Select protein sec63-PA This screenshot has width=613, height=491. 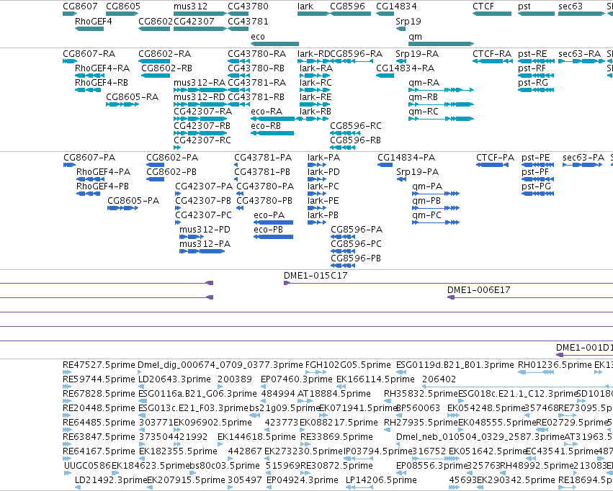pyautogui.click(x=583, y=165)
